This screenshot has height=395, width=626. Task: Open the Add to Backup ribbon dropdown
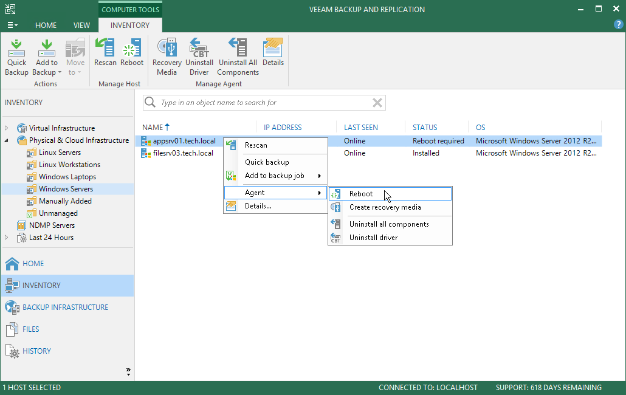47,57
